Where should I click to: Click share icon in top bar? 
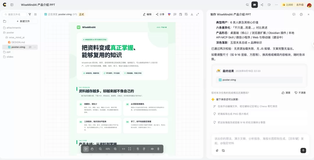coord(262,5)
